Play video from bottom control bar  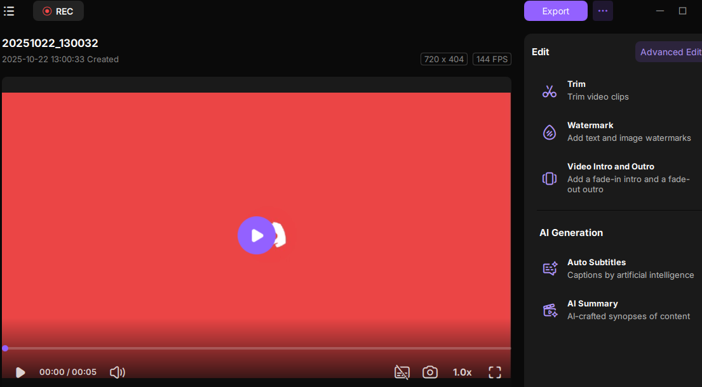(x=20, y=372)
